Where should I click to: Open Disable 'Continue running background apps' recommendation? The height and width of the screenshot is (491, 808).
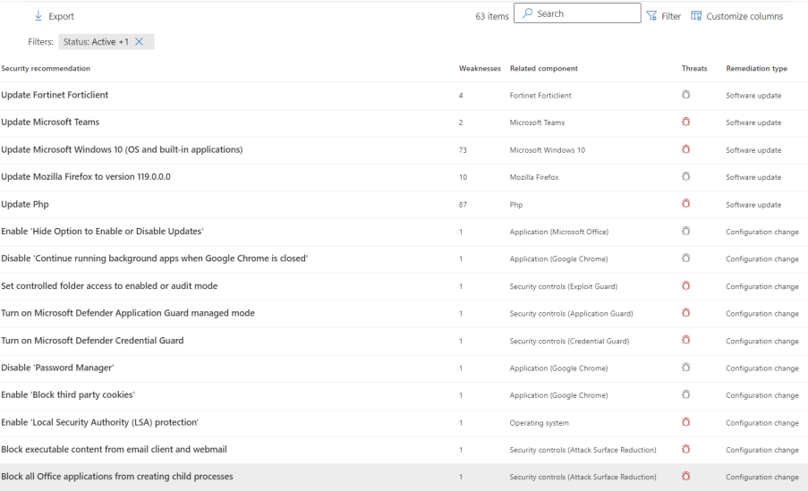pyautogui.click(x=154, y=258)
